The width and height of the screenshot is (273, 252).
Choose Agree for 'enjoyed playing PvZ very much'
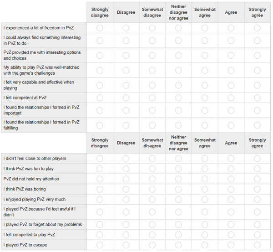[x=231, y=199]
